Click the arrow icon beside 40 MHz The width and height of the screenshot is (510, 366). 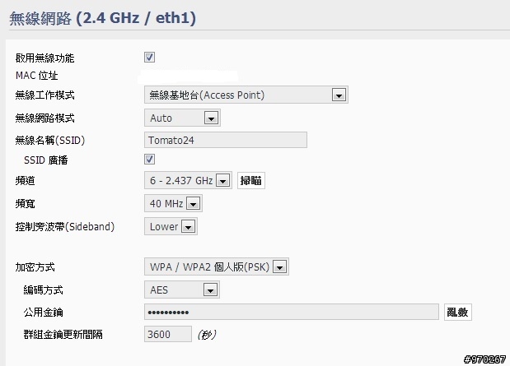click(x=193, y=204)
